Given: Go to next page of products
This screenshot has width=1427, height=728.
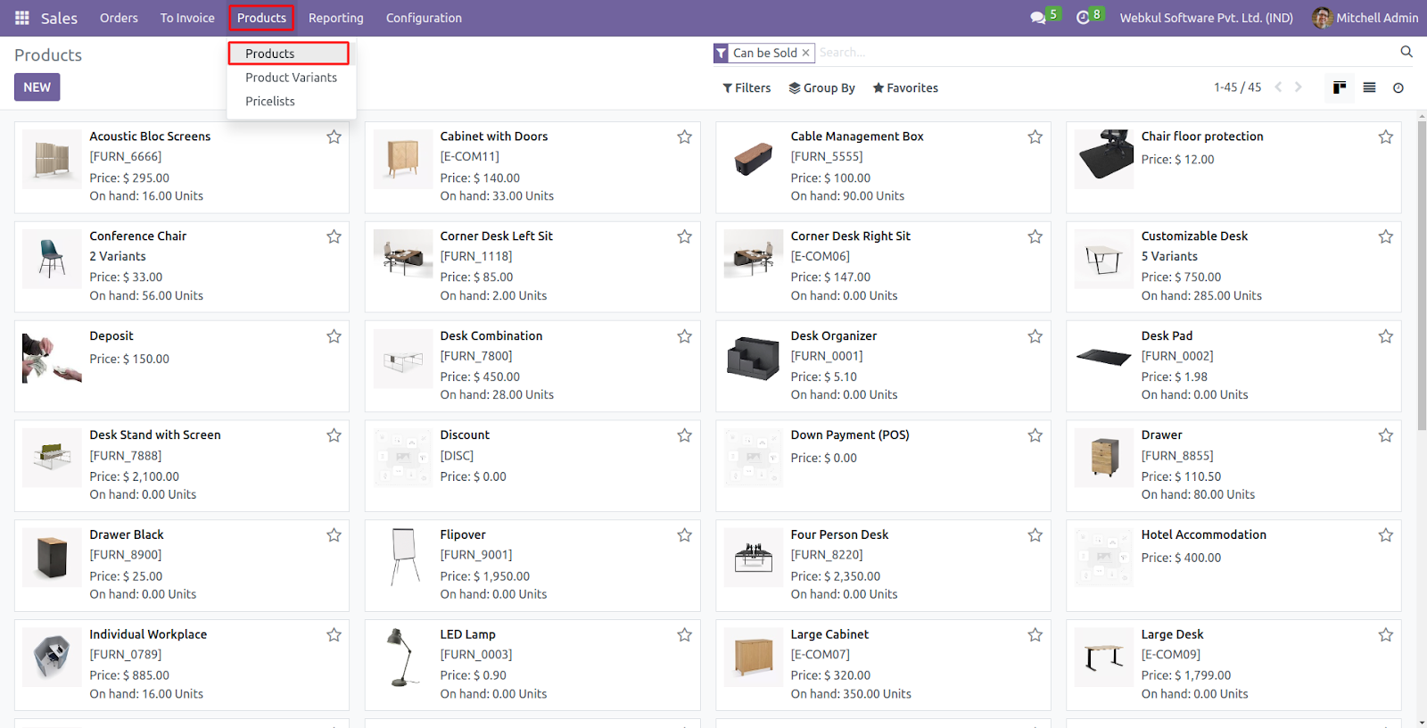Looking at the screenshot, I should (x=1299, y=87).
